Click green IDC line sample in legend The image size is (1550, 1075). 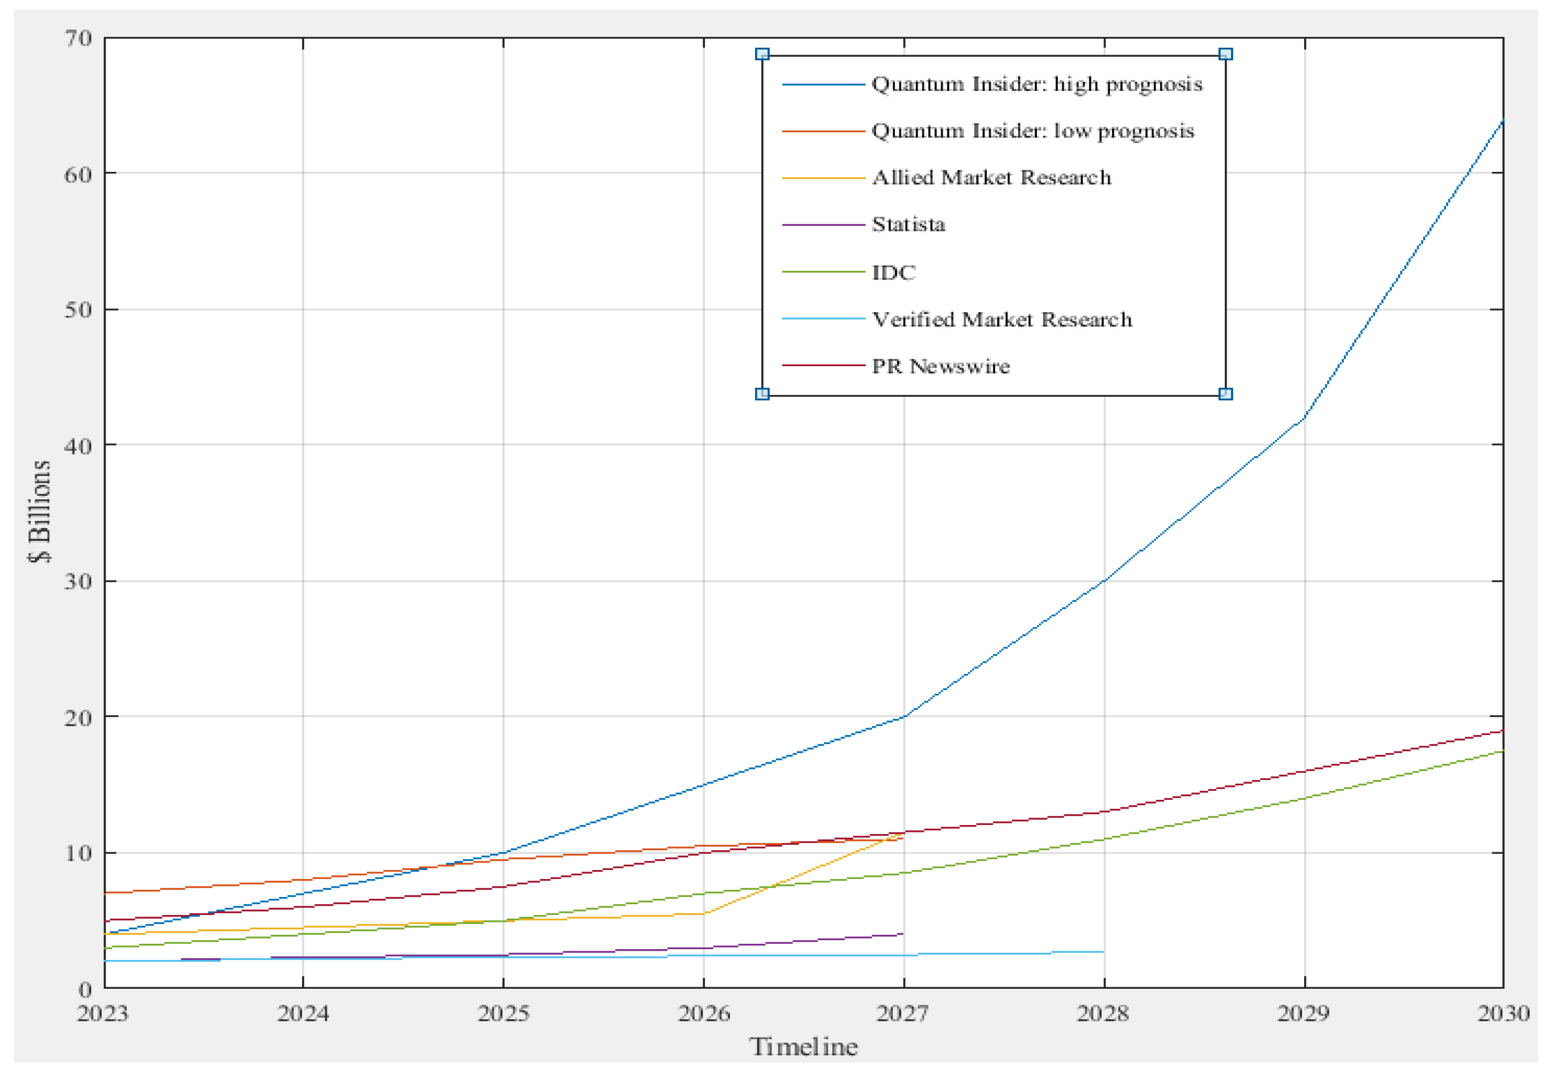pyautogui.click(x=823, y=272)
